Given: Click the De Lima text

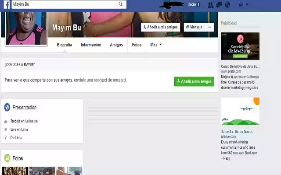Looking at the screenshot, I should [16, 138].
